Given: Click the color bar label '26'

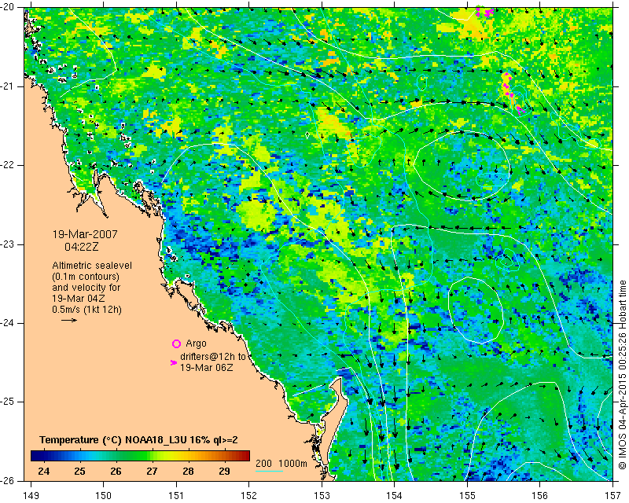Looking at the screenshot, I should tap(116, 471).
